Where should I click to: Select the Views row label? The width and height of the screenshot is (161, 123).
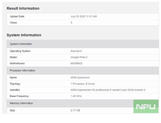pyautogui.click(x=13, y=23)
